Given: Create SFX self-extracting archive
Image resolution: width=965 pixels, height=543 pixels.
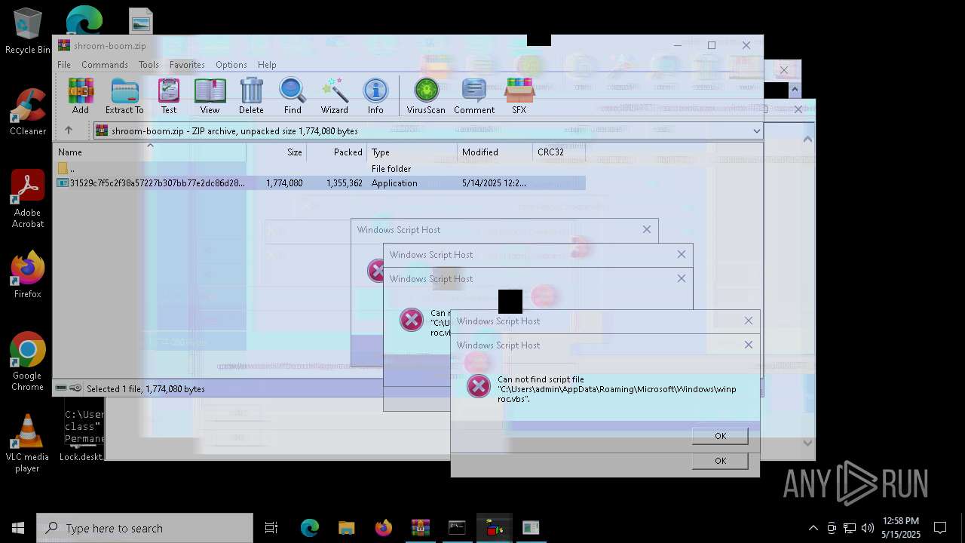Looking at the screenshot, I should 519,96.
